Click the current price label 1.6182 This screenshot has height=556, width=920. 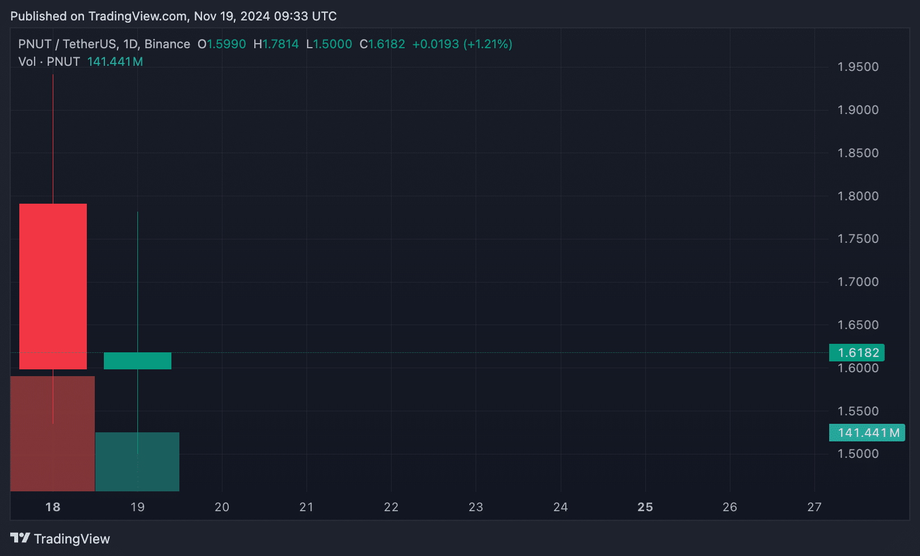pyautogui.click(x=856, y=352)
